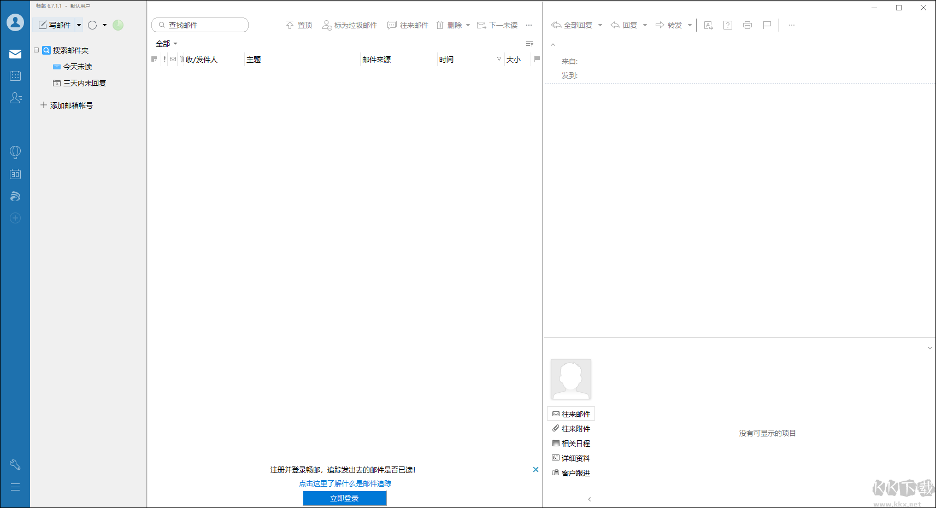The image size is (936, 508).
Task: Click the rightmost flag column icon
Action: pyautogui.click(x=537, y=59)
